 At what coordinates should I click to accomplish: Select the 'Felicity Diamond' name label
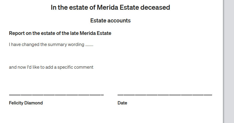[26, 103]
